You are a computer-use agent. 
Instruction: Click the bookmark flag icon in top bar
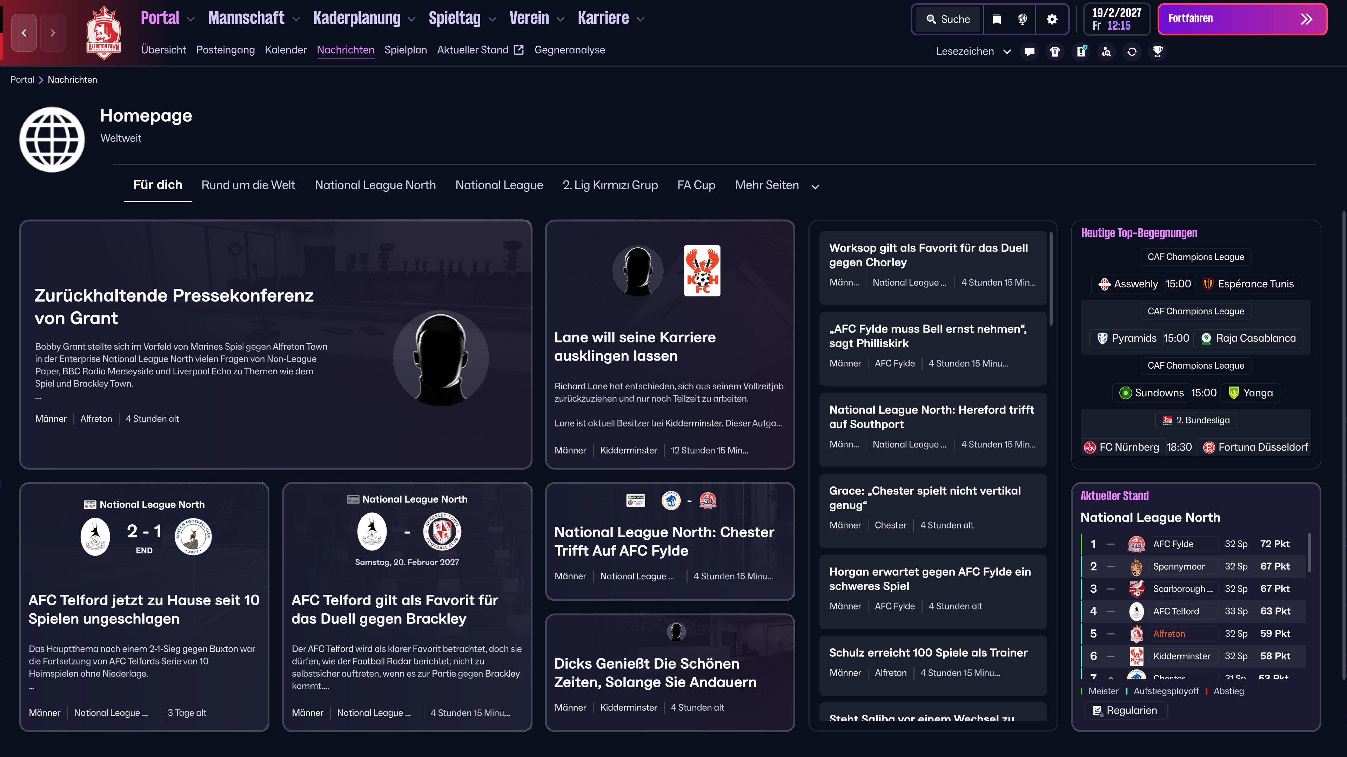tap(997, 19)
